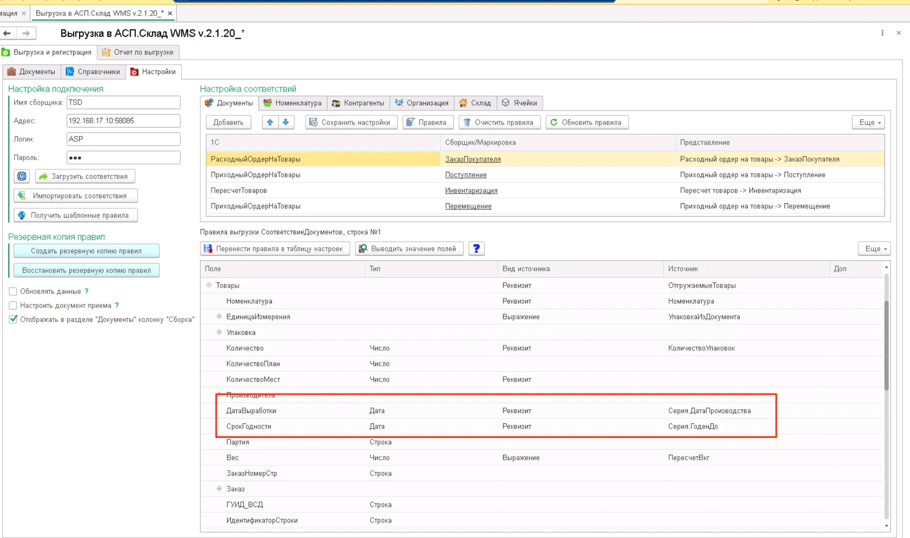
Task: Switch to Настройки tab
Action: [x=153, y=72]
